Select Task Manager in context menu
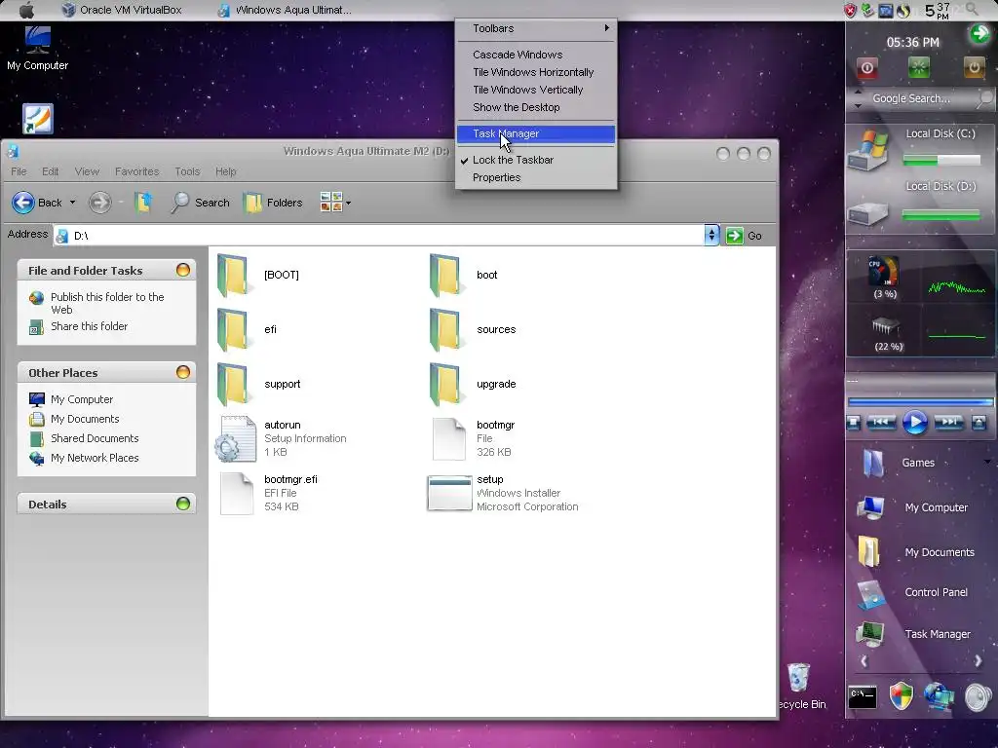Screen dimensions: 998x748 point(536,133)
